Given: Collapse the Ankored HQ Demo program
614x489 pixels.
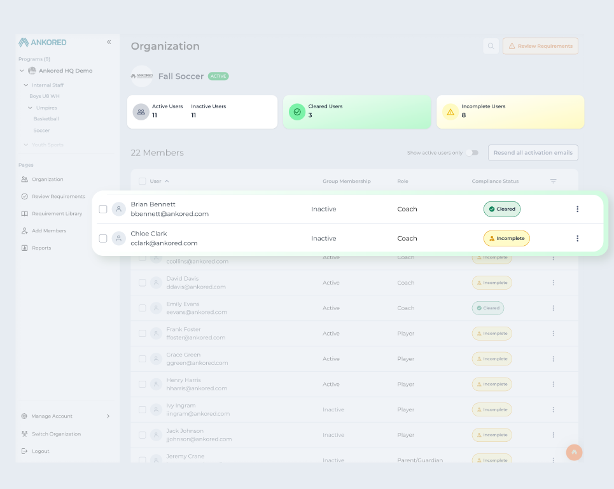Looking at the screenshot, I should point(22,71).
